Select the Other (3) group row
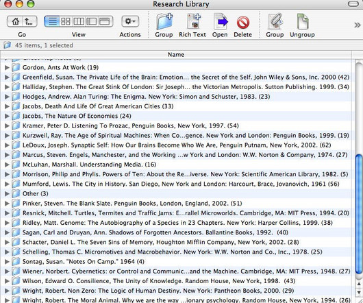Viewport: 363px width, 303px height. pos(176,194)
